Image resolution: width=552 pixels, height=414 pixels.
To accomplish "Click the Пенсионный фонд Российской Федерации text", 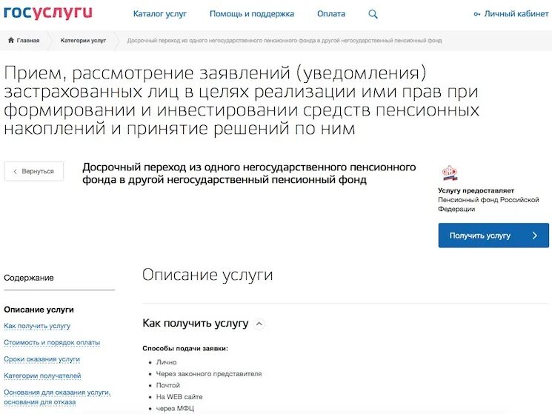I will tap(488, 204).
